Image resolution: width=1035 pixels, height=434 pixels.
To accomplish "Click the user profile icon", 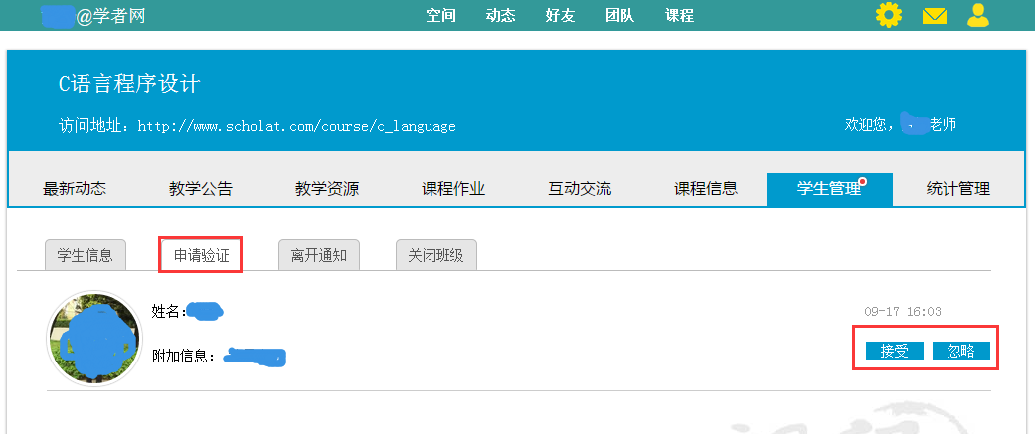I will [x=979, y=15].
